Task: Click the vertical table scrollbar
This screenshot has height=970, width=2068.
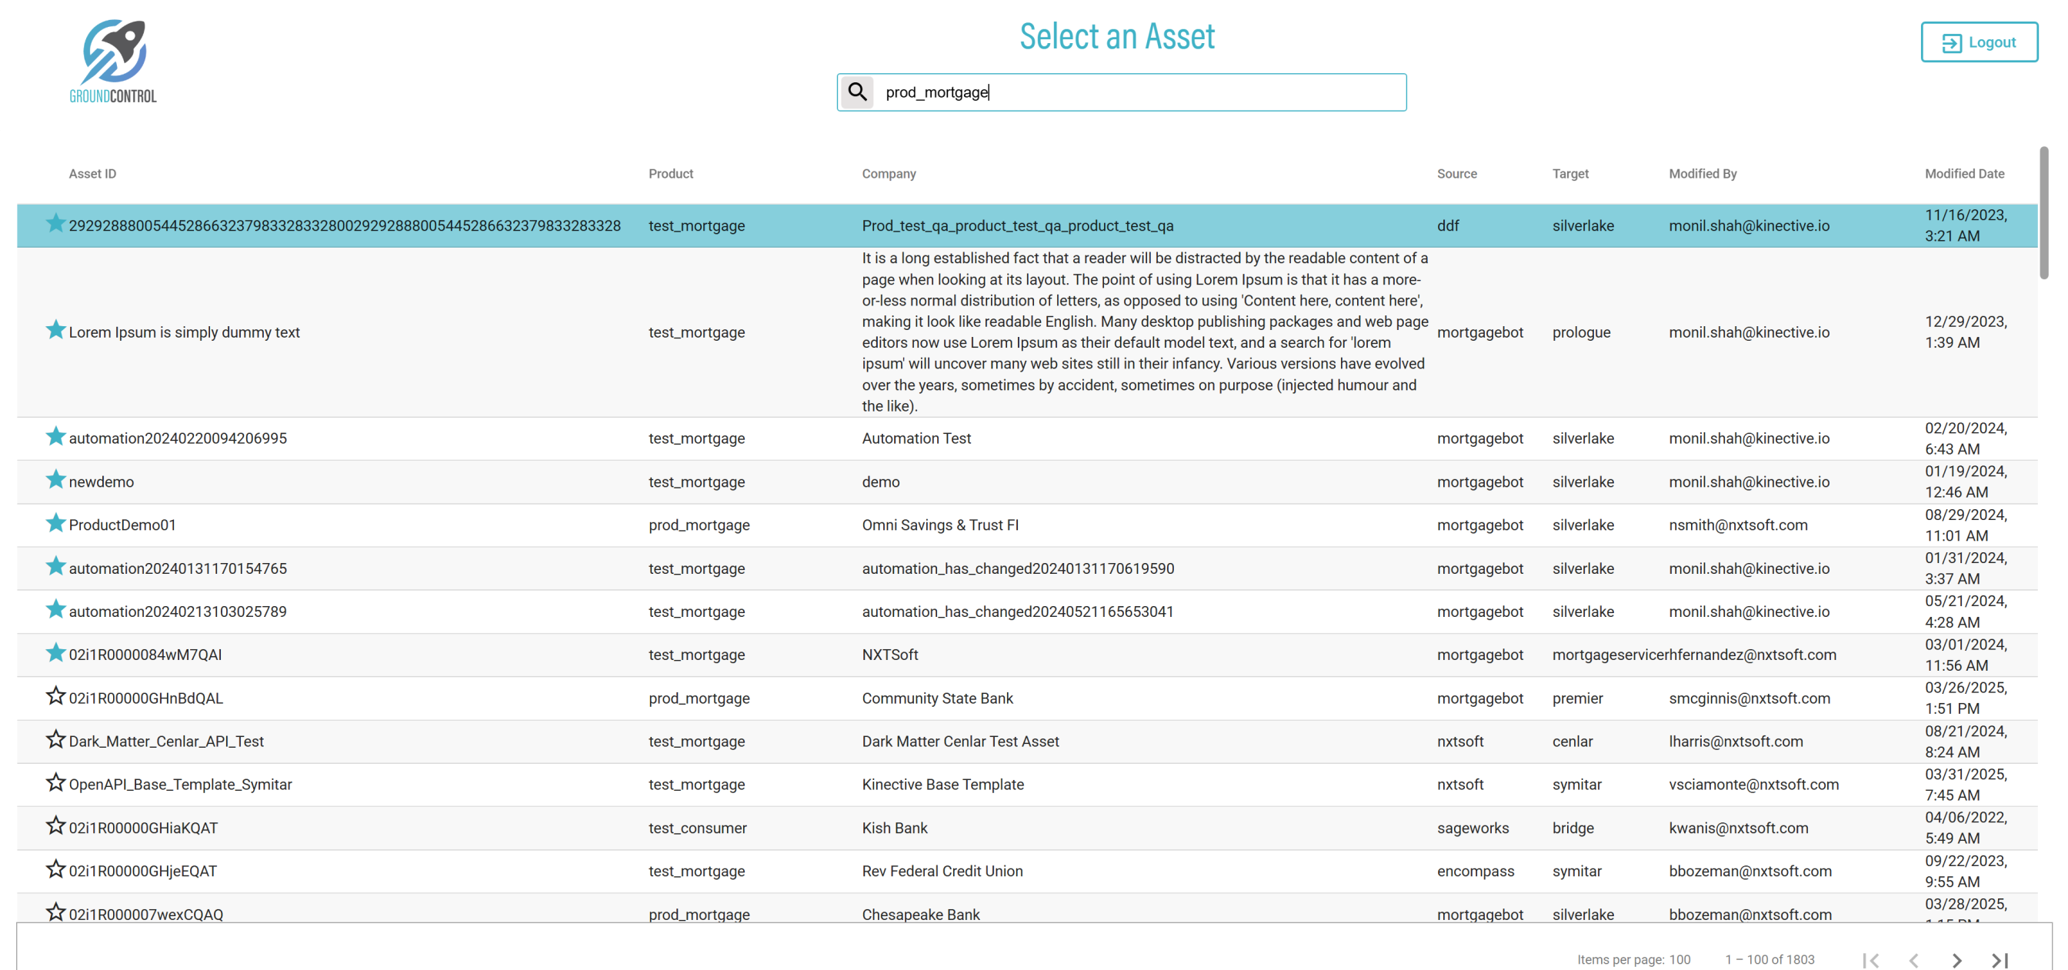Action: (2043, 213)
